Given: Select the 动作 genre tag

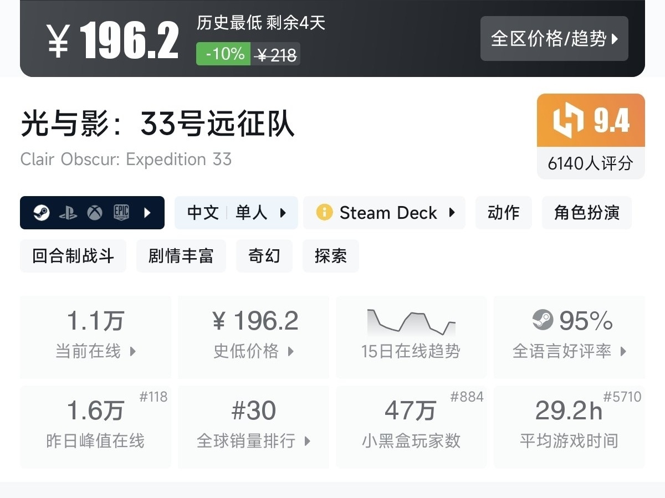Looking at the screenshot, I should pos(503,213).
